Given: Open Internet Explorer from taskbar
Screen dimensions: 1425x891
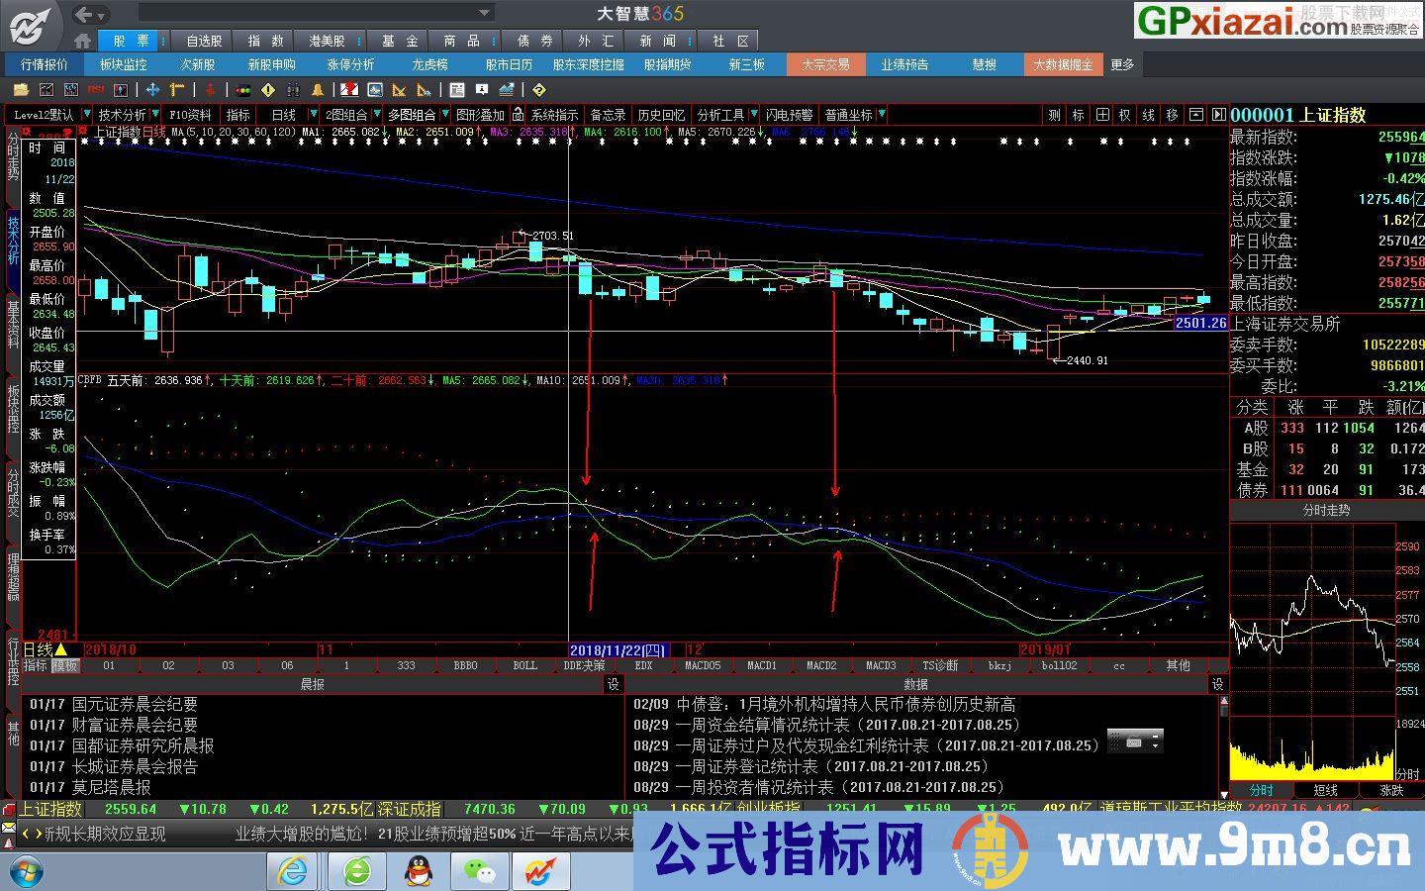Looking at the screenshot, I should [x=293, y=871].
